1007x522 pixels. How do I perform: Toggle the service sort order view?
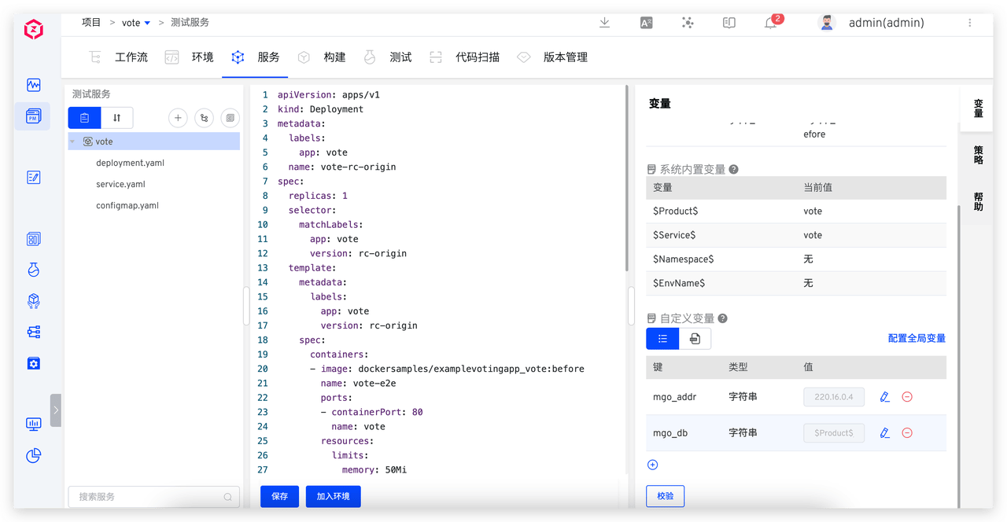click(116, 118)
